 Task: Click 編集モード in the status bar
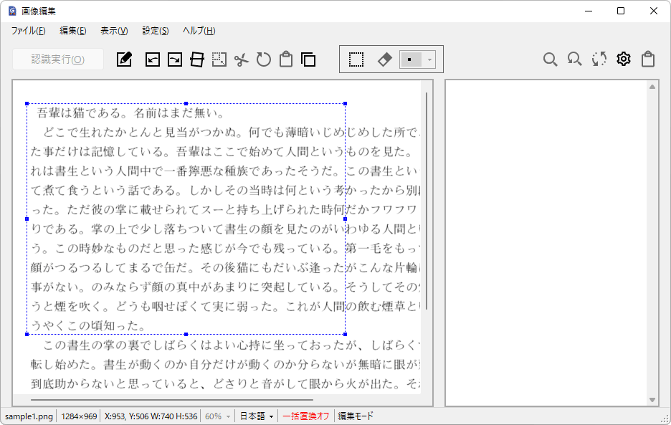coord(355,416)
